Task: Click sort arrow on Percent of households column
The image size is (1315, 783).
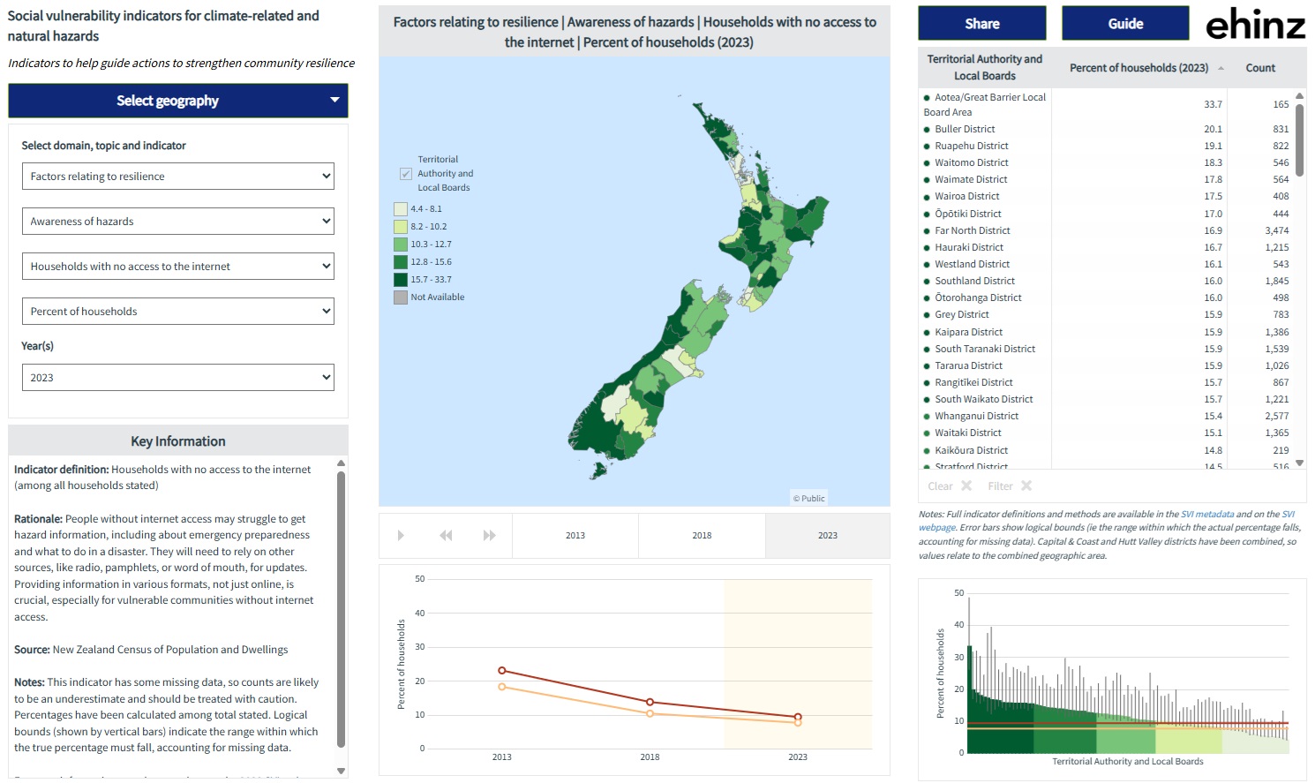Action: (x=1221, y=69)
